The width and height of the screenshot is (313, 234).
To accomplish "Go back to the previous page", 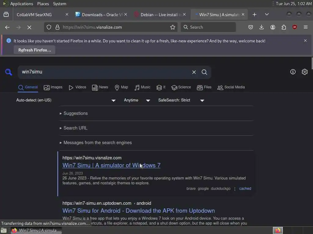I will click(7, 27).
